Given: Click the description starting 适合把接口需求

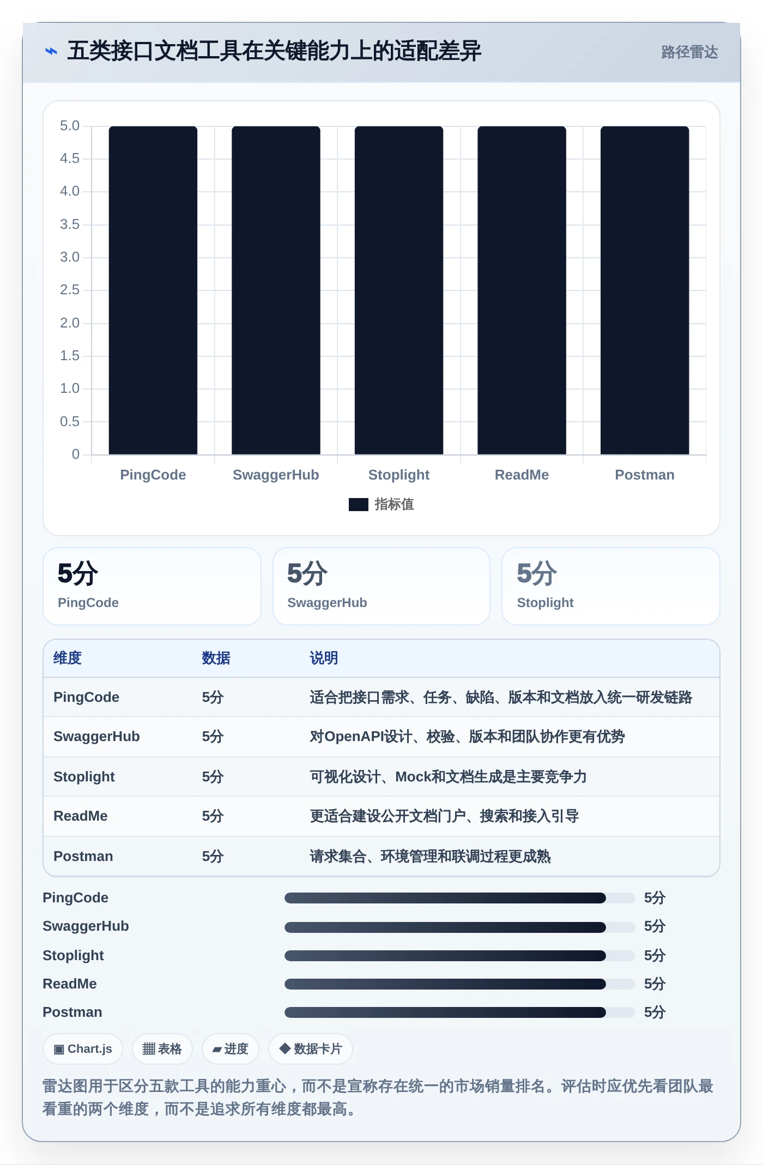Looking at the screenshot, I should (x=501, y=697).
